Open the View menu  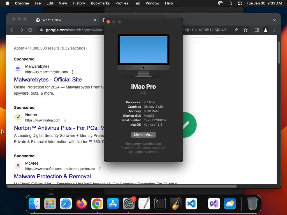[x=63, y=3]
